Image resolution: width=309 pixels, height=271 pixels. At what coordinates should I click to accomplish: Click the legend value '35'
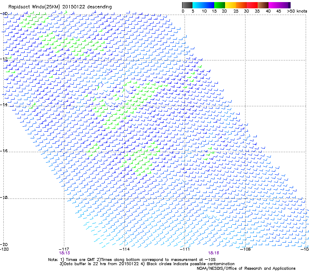(257, 11)
